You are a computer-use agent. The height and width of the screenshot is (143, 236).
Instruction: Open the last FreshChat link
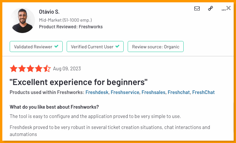[x=203, y=92]
